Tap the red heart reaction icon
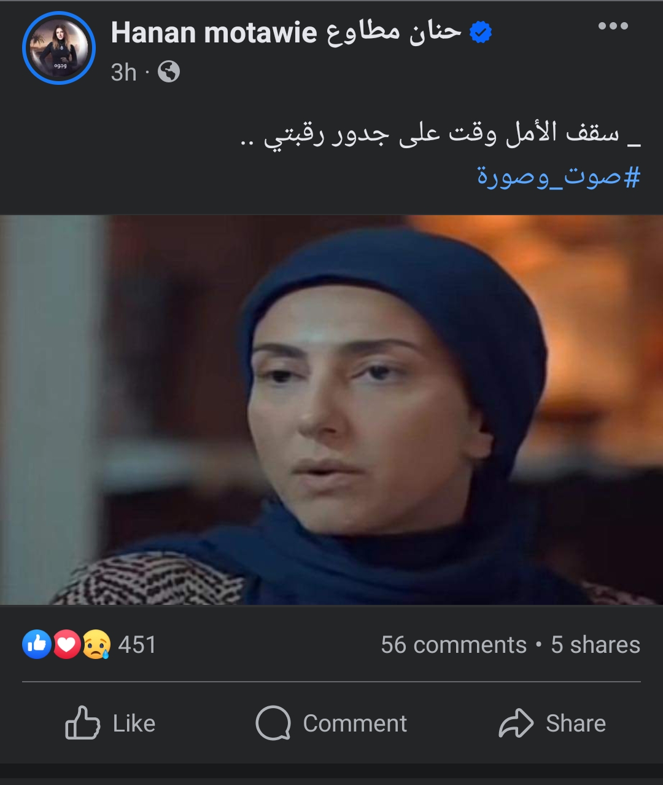The width and height of the screenshot is (663, 785). (67, 644)
